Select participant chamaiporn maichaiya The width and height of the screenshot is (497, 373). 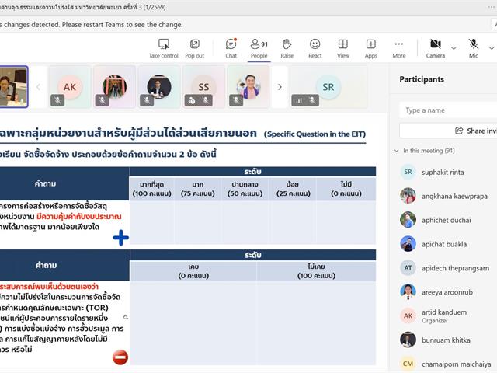445,364
